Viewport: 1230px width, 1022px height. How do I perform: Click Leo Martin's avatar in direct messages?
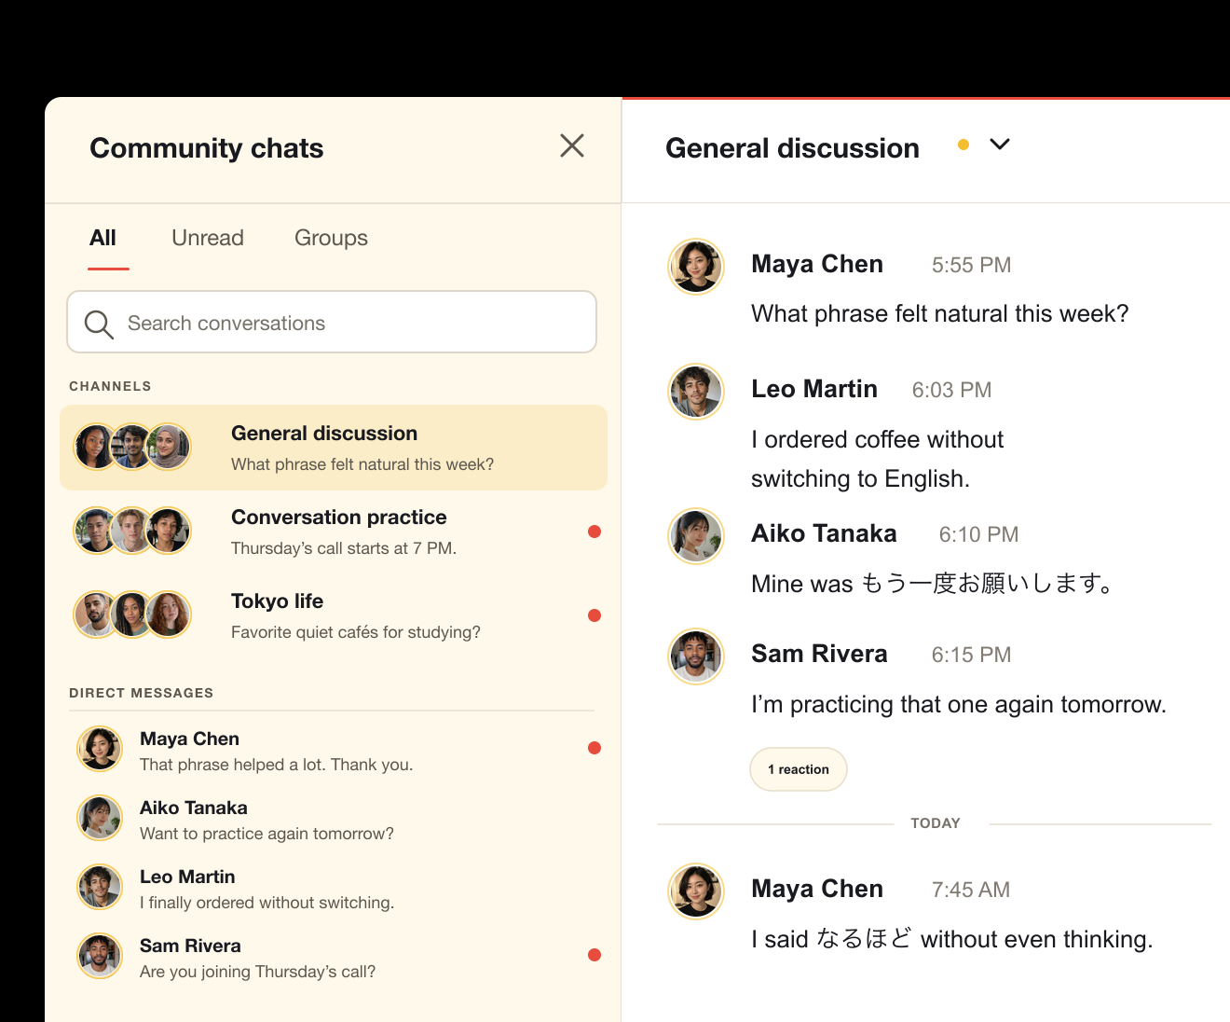(x=100, y=887)
